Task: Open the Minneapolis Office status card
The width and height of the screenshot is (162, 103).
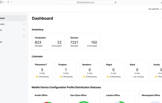Action: [150, 97]
